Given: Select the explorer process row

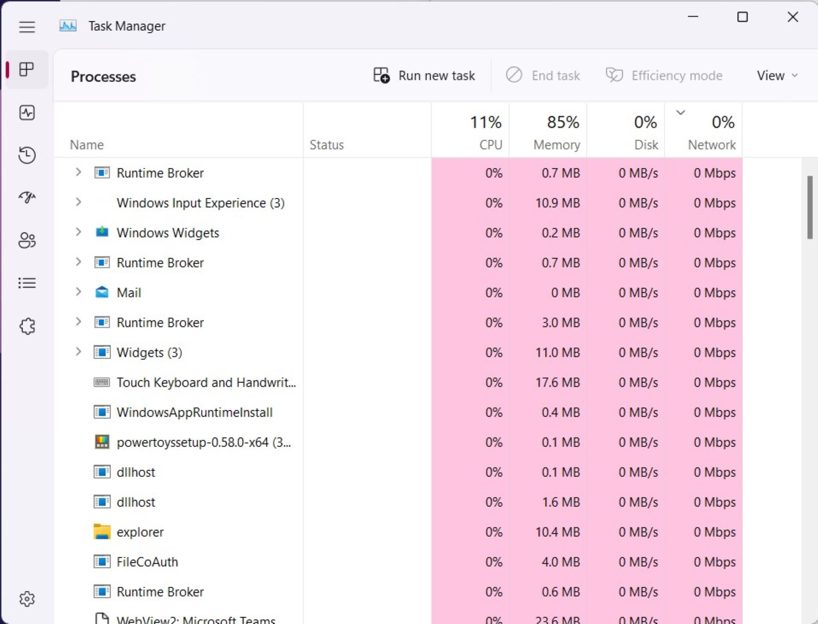Looking at the screenshot, I should point(398,532).
